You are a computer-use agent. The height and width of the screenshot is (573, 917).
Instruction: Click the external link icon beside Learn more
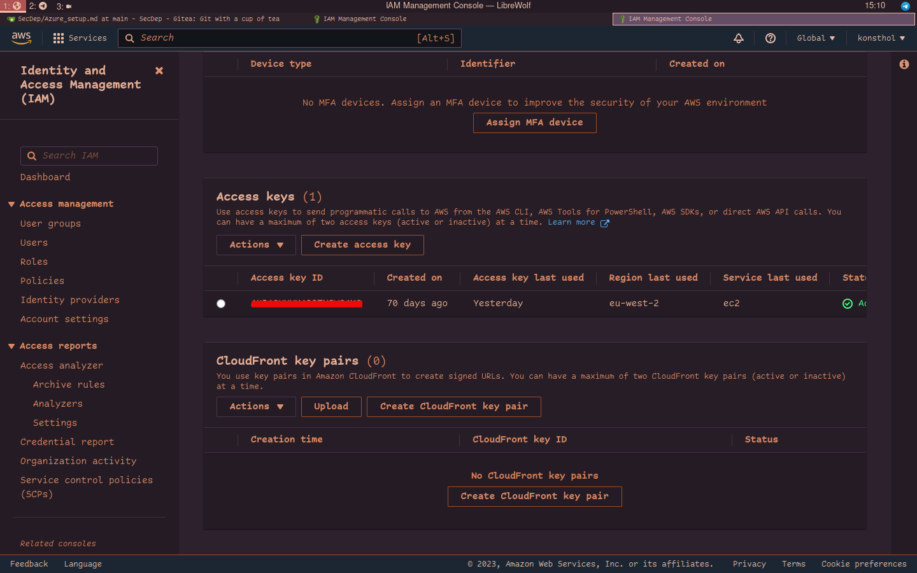(x=605, y=223)
